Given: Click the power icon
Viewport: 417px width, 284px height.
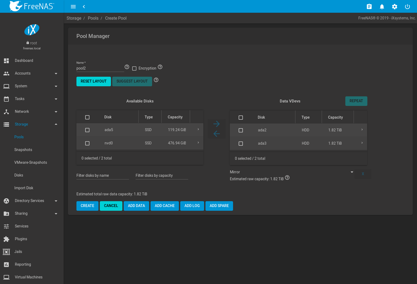Looking at the screenshot, I should [x=407, y=7].
